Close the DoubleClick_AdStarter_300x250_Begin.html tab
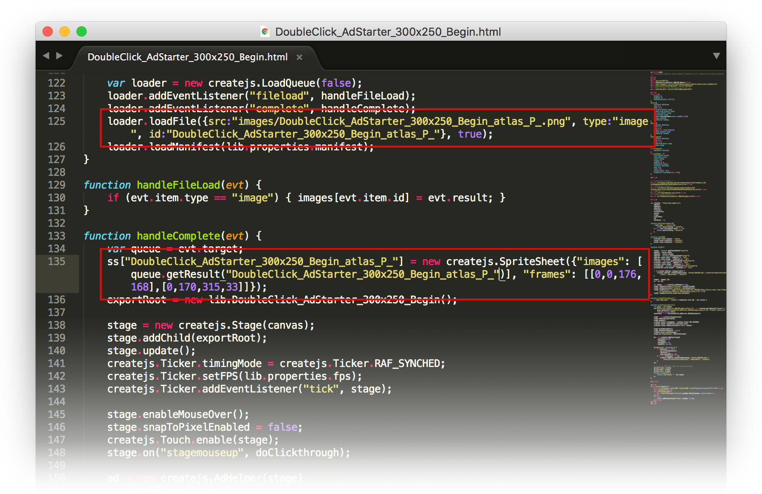Viewport: 762px width, 494px height. click(299, 57)
